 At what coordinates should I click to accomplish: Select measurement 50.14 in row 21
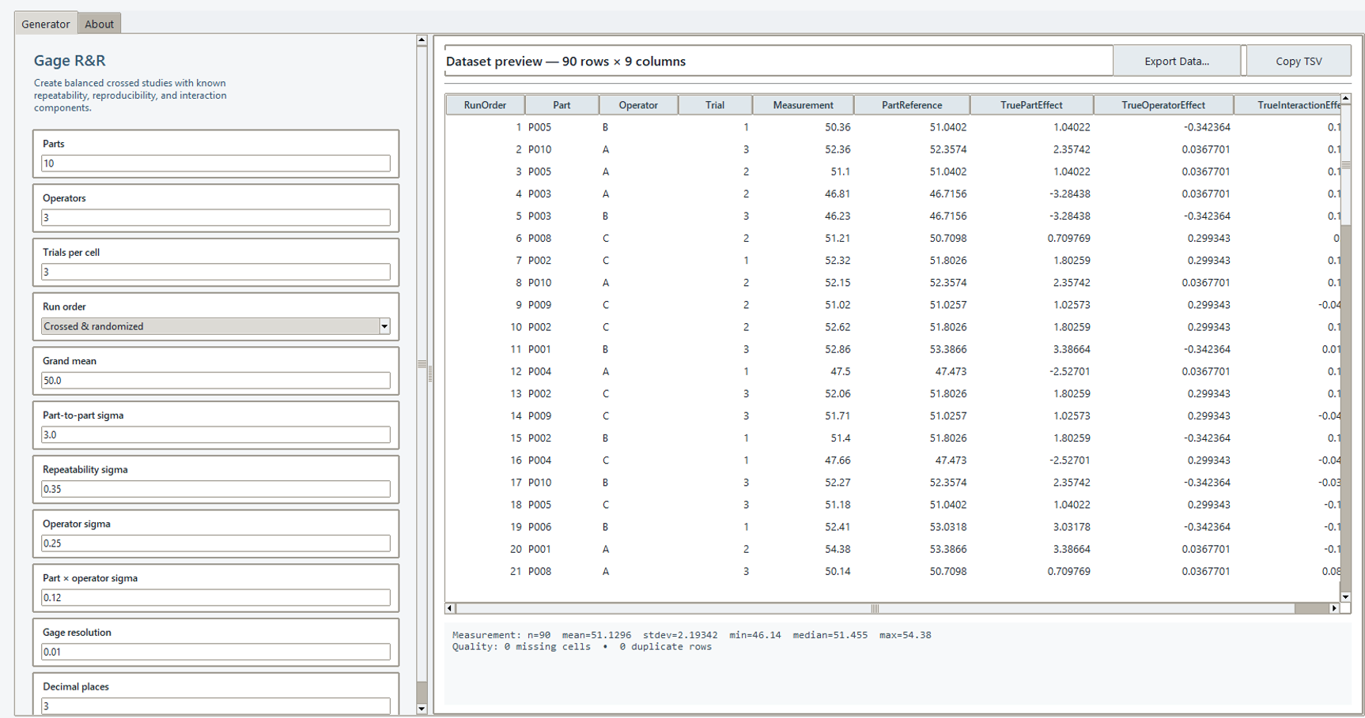click(803, 571)
